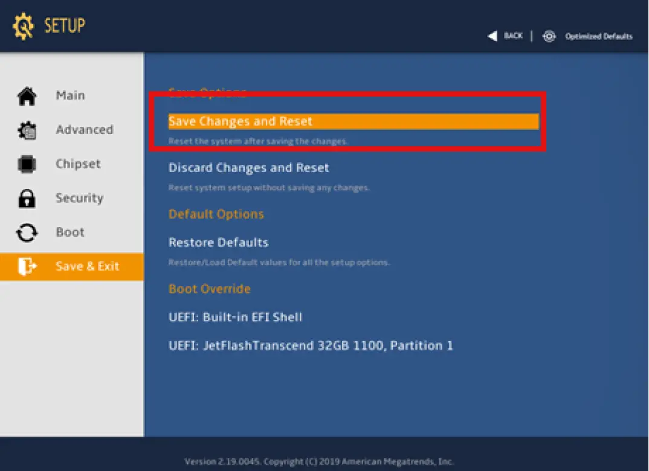Open the Main menu section
This screenshot has width=649, height=471.
pos(70,95)
